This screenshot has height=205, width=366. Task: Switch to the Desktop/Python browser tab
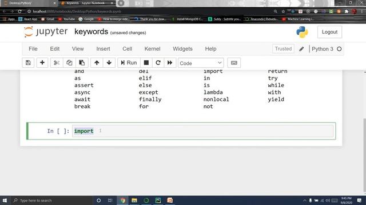pos(29,3)
